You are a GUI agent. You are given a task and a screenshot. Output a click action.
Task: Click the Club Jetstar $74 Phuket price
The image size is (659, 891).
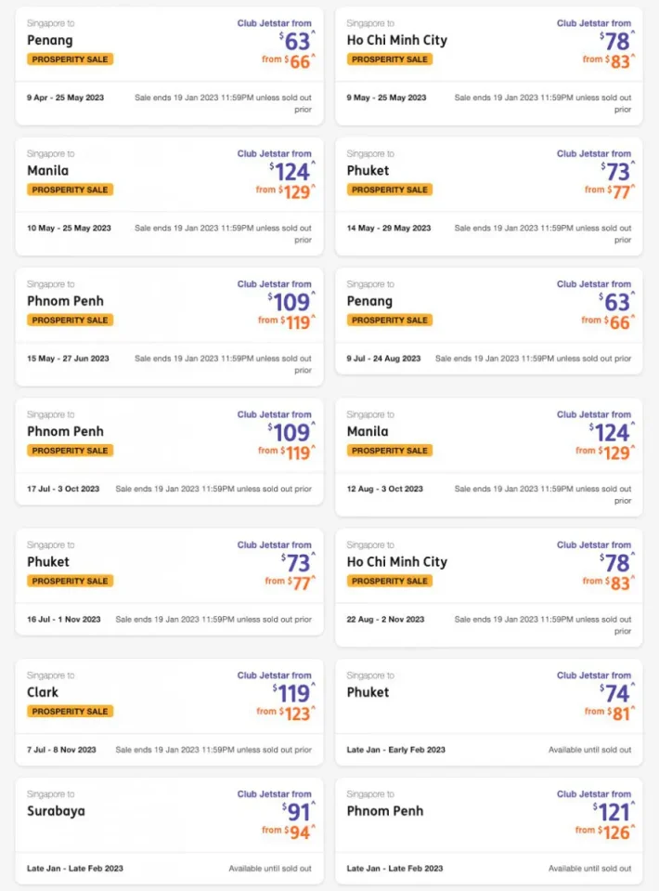coord(615,693)
